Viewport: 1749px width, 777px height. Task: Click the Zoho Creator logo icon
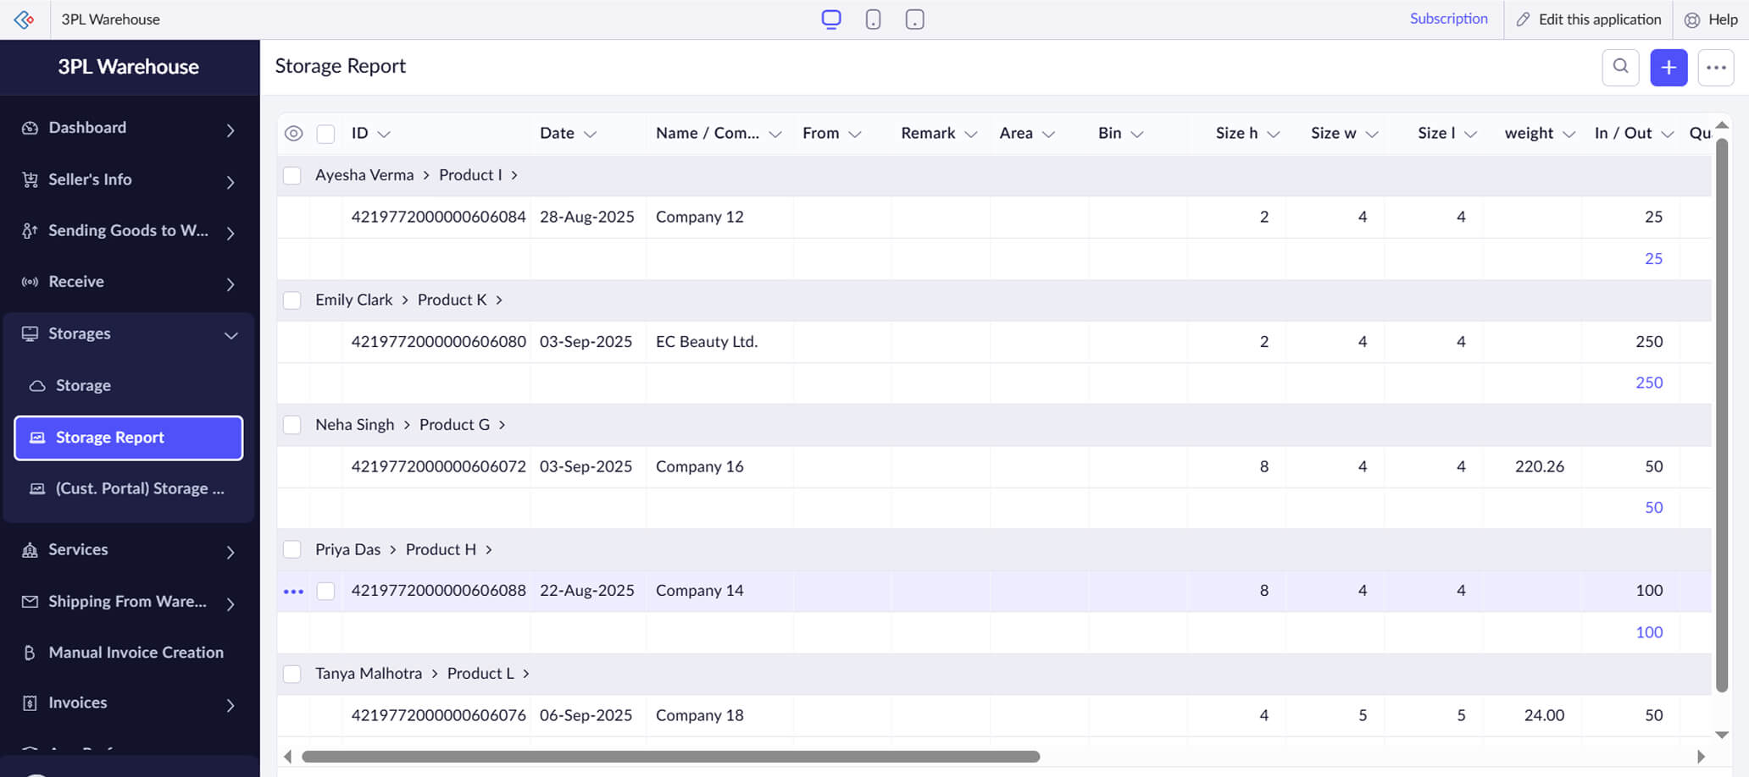point(25,19)
